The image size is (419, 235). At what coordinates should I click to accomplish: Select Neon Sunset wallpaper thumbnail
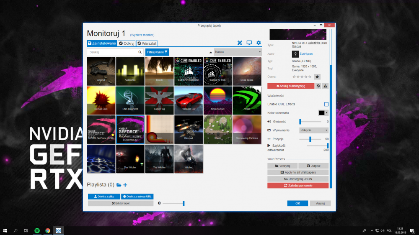[x=217, y=100]
